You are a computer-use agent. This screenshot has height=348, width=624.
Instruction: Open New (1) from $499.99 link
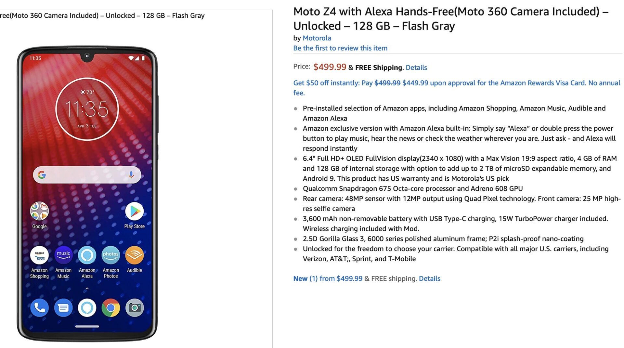(x=328, y=278)
